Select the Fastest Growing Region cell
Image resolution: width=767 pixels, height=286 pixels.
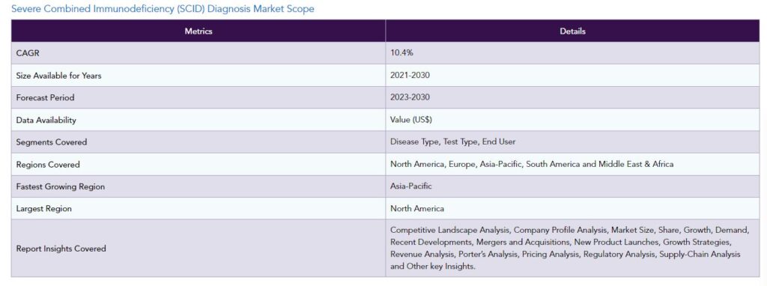198,186
